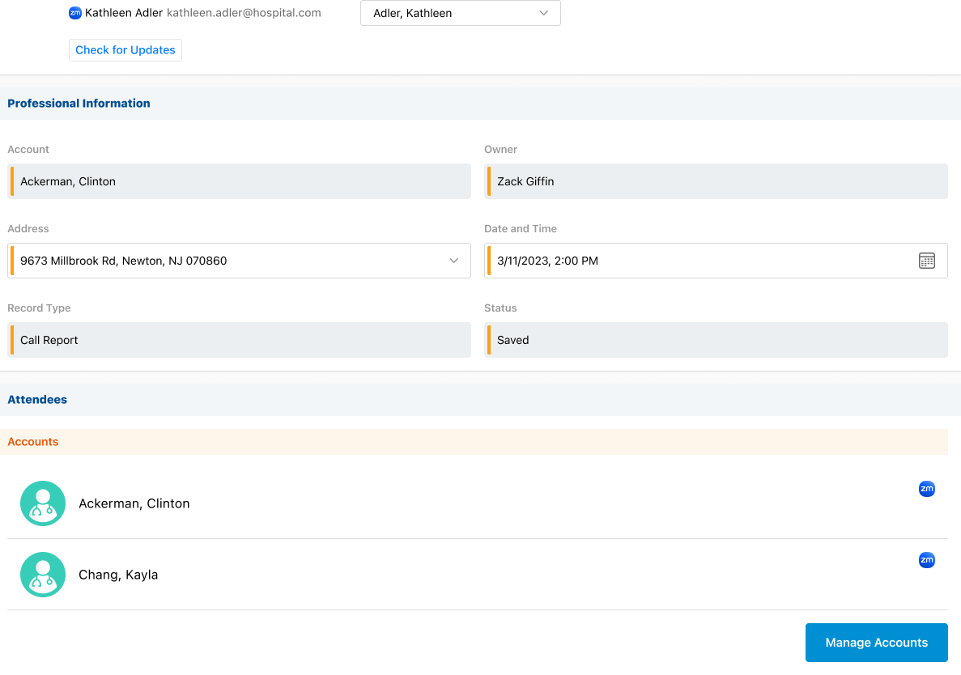The height and width of the screenshot is (675, 961).
Task: Click the Record Type field Call Report
Action: pyautogui.click(x=239, y=340)
